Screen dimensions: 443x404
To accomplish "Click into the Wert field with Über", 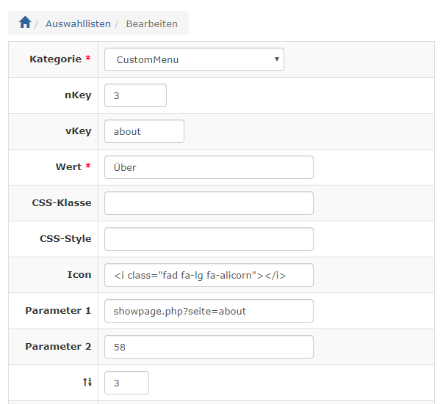I will (x=209, y=167).
